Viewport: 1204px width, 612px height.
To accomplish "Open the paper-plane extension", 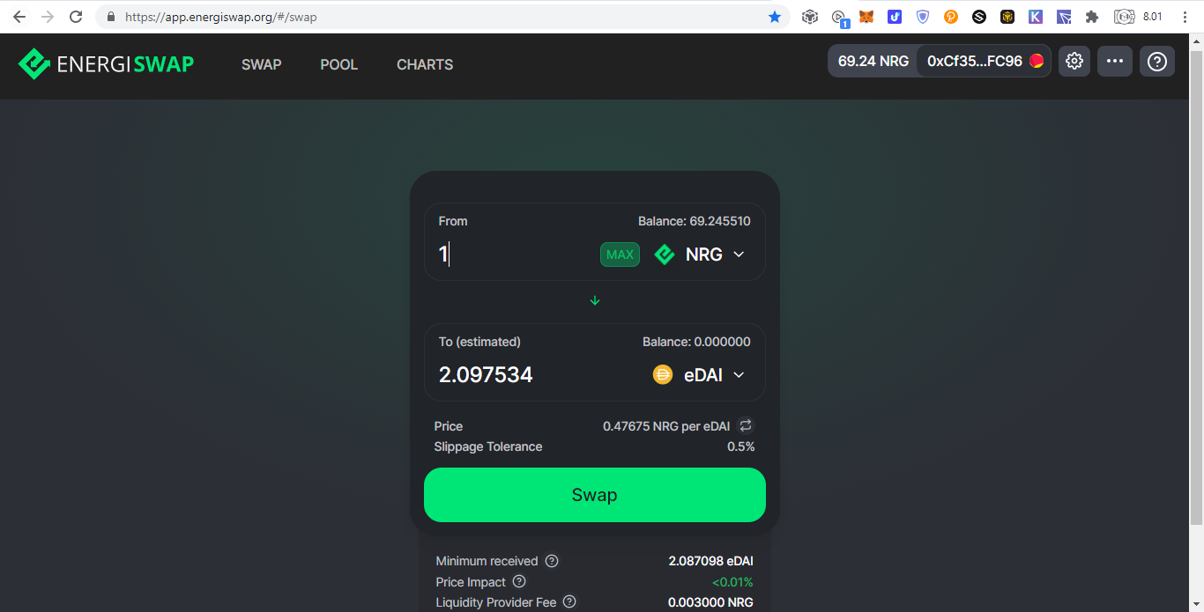I will tap(1064, 17).
